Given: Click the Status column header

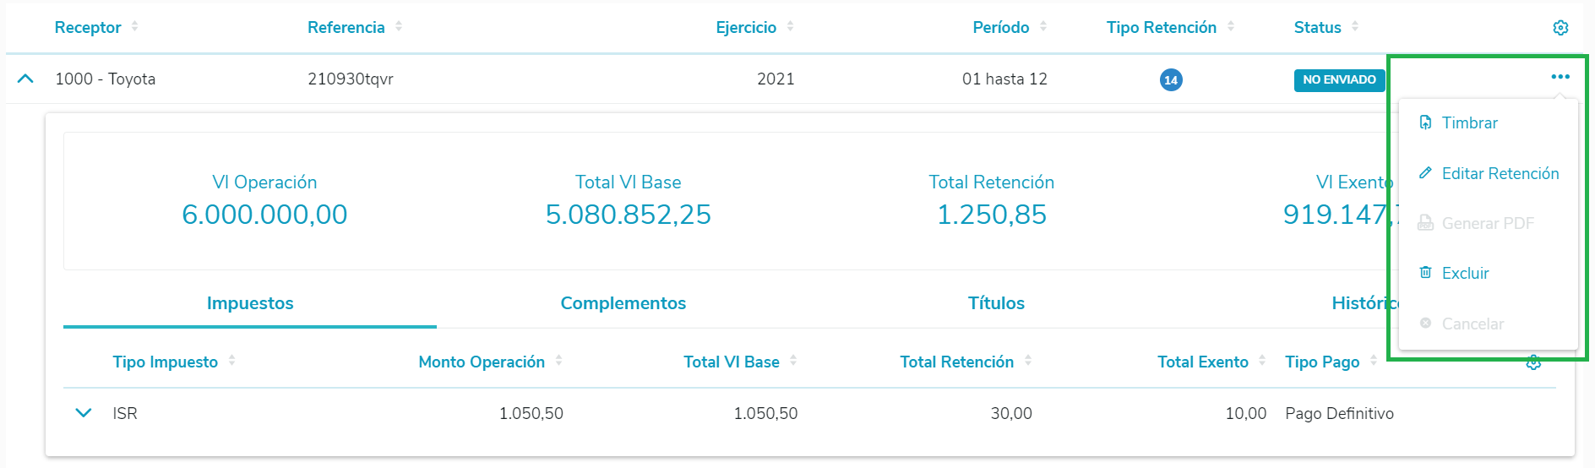Looking at the screenshot, I should pyautogui.click(x=1317, y=28).
